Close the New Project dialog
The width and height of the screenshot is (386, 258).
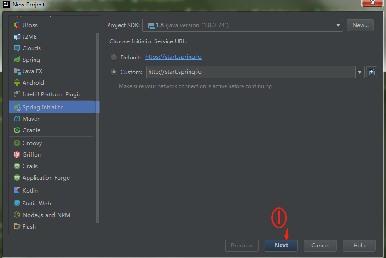[x=373, y=3]
